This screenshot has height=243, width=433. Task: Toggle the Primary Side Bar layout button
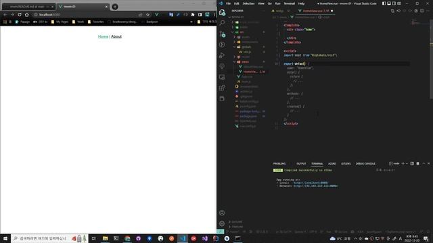[384, 3]
